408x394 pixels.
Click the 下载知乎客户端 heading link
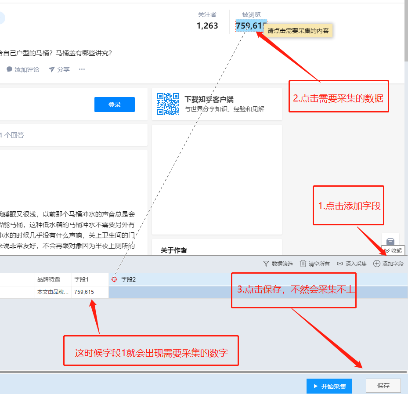pos(209,100)
